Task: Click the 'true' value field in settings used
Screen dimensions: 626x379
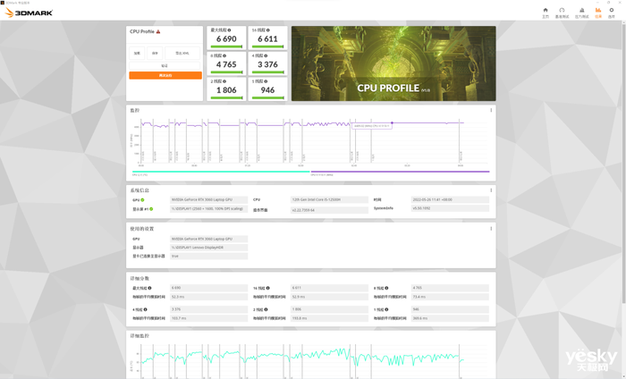Action: [x=208, y=257]
